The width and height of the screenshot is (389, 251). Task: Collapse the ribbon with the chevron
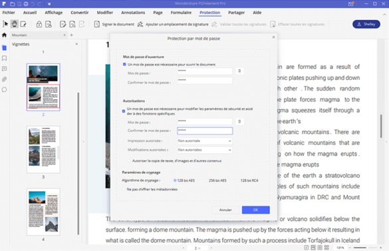coord(384,15)
